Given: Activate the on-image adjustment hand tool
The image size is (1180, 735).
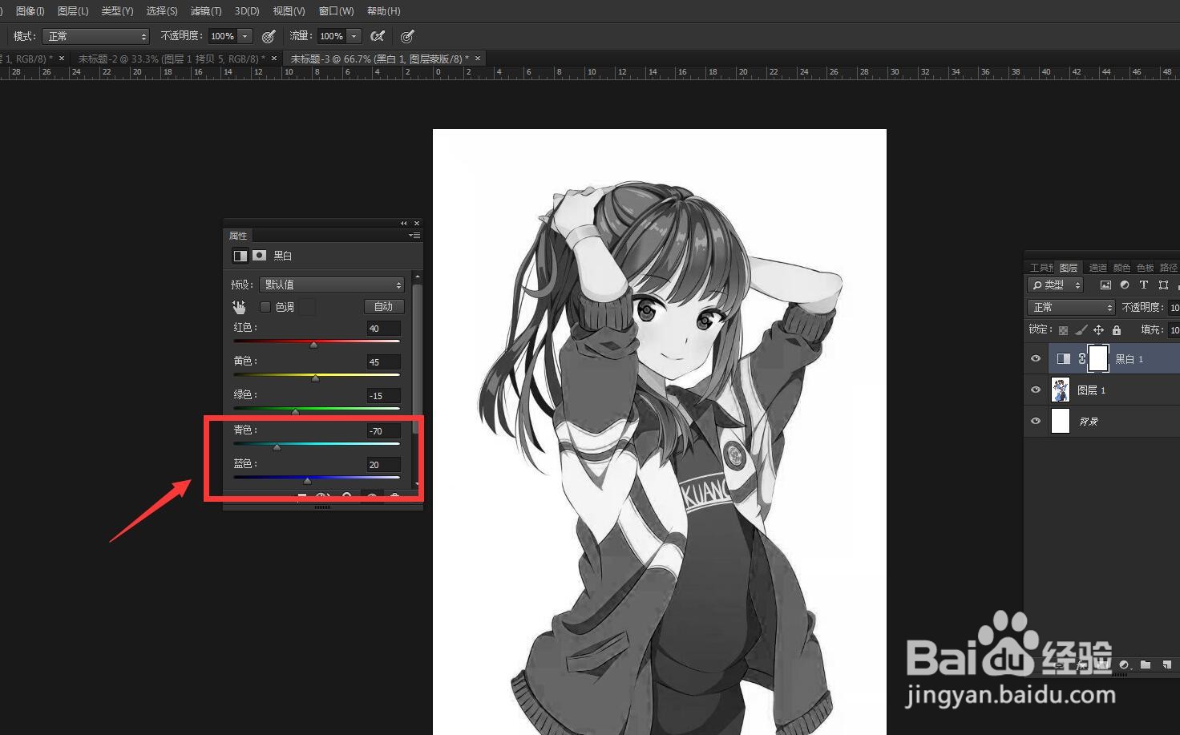Looking at the screenshot, I should pos(239,307).
